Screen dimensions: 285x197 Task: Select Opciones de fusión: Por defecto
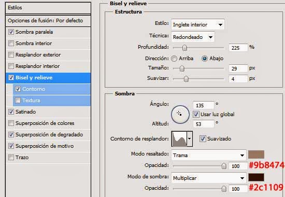tap(48, 21)
